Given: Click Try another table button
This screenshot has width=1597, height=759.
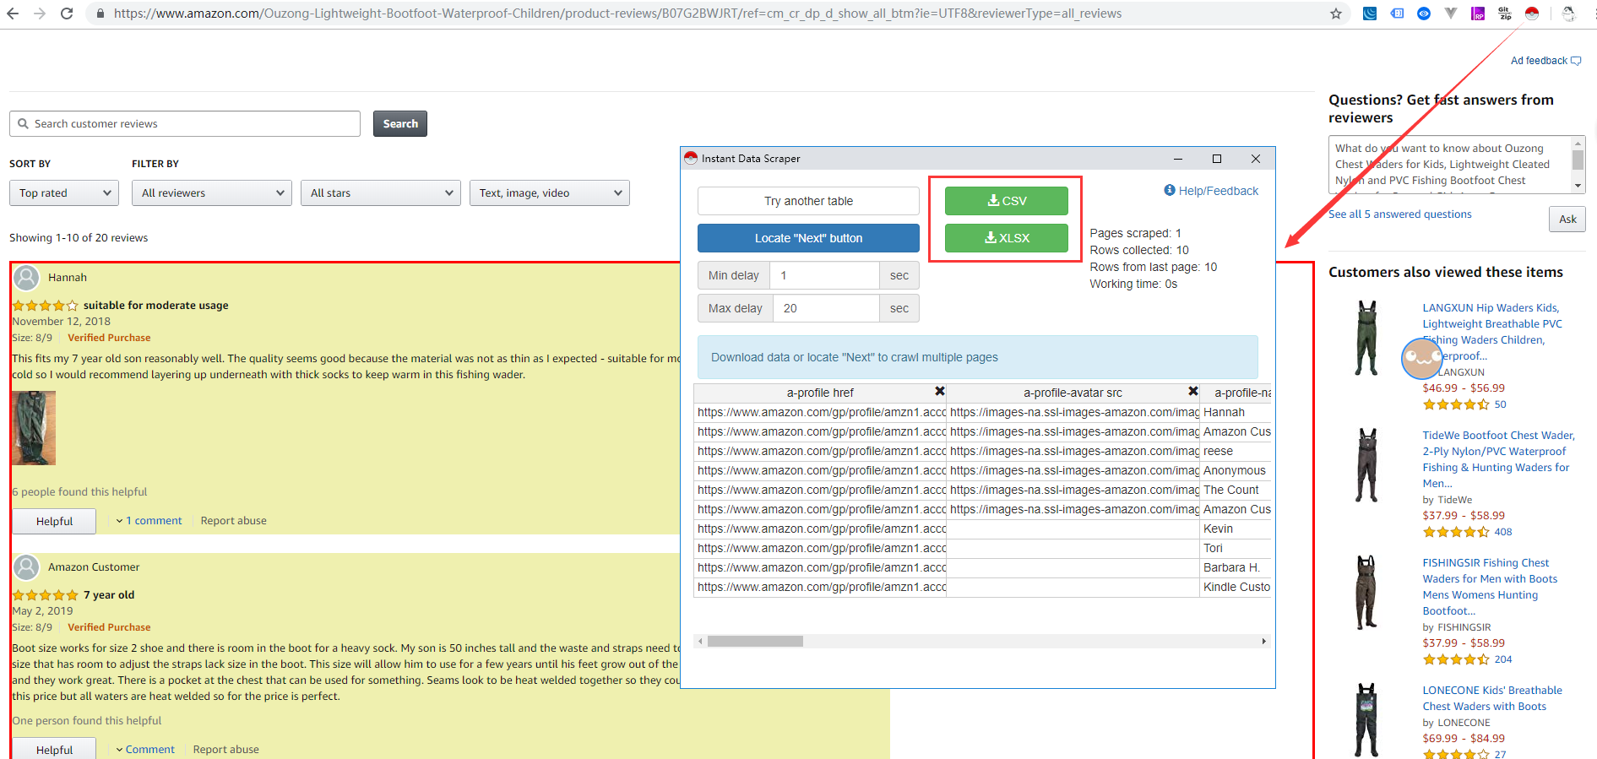Looking at the screenshot, I should click(808, 201).
